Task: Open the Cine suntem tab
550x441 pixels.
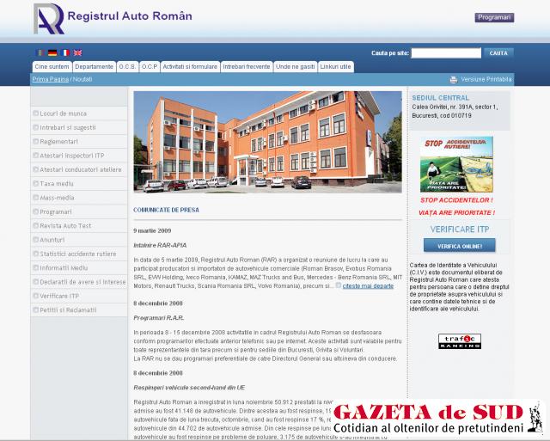Action: (x=52, y=67)
